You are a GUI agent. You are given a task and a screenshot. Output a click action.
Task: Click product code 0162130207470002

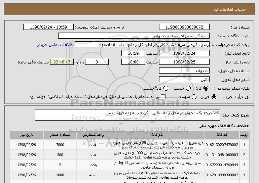(x=222, y=145)
